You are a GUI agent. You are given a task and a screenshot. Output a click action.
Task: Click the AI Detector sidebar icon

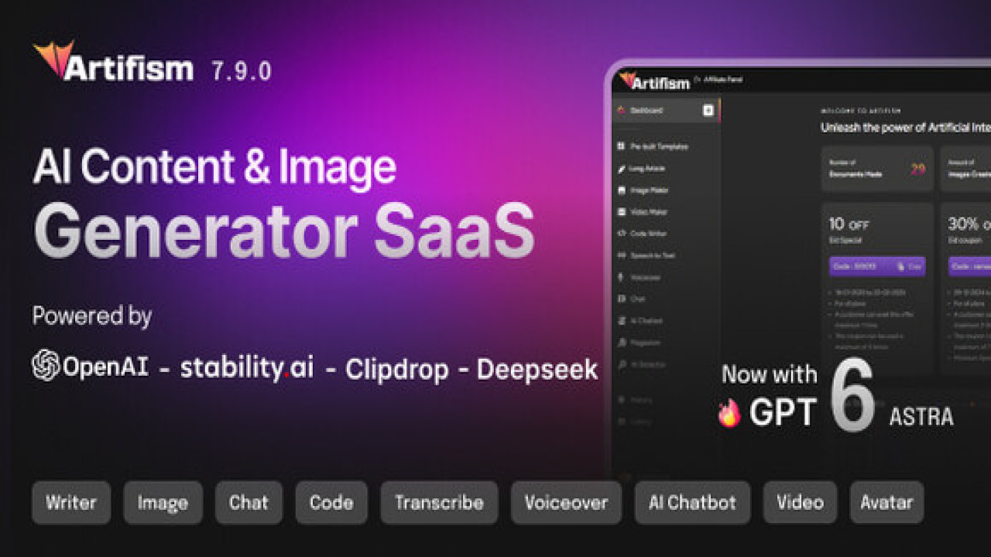621,364
